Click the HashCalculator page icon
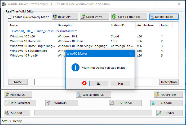Viewport: 186px width, 125px height. pyautogui.click(x=7, y=103)
